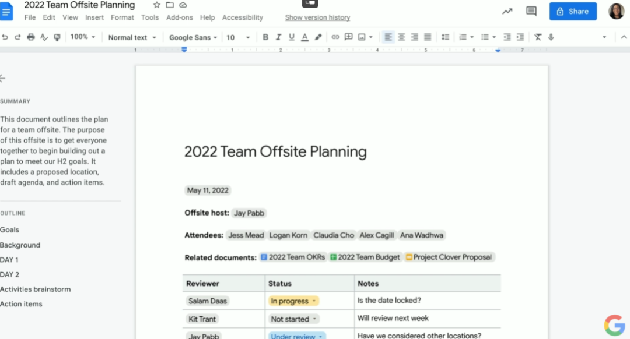The width and height of the screenshot is (630, 339).
Task: Click Show version history link
Action: (317, 17)
